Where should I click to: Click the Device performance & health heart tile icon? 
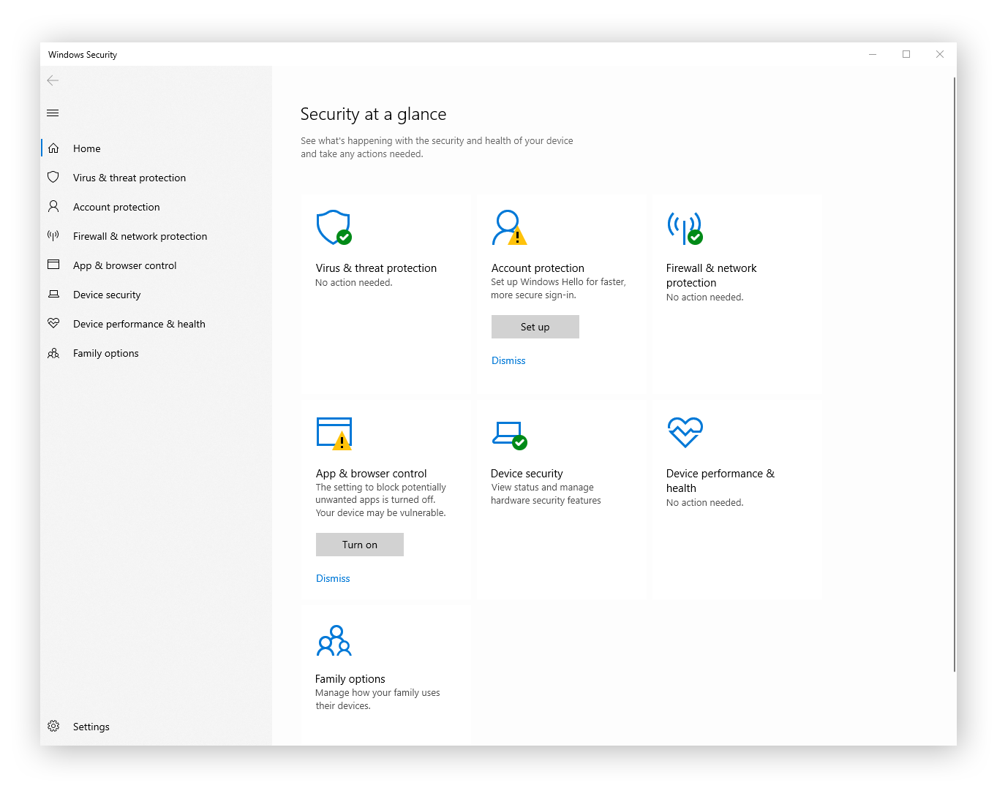pos(685,433)
